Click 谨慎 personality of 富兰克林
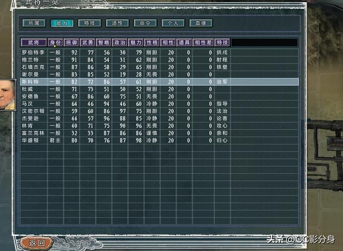Screen dimensions: 343x251 152,133
